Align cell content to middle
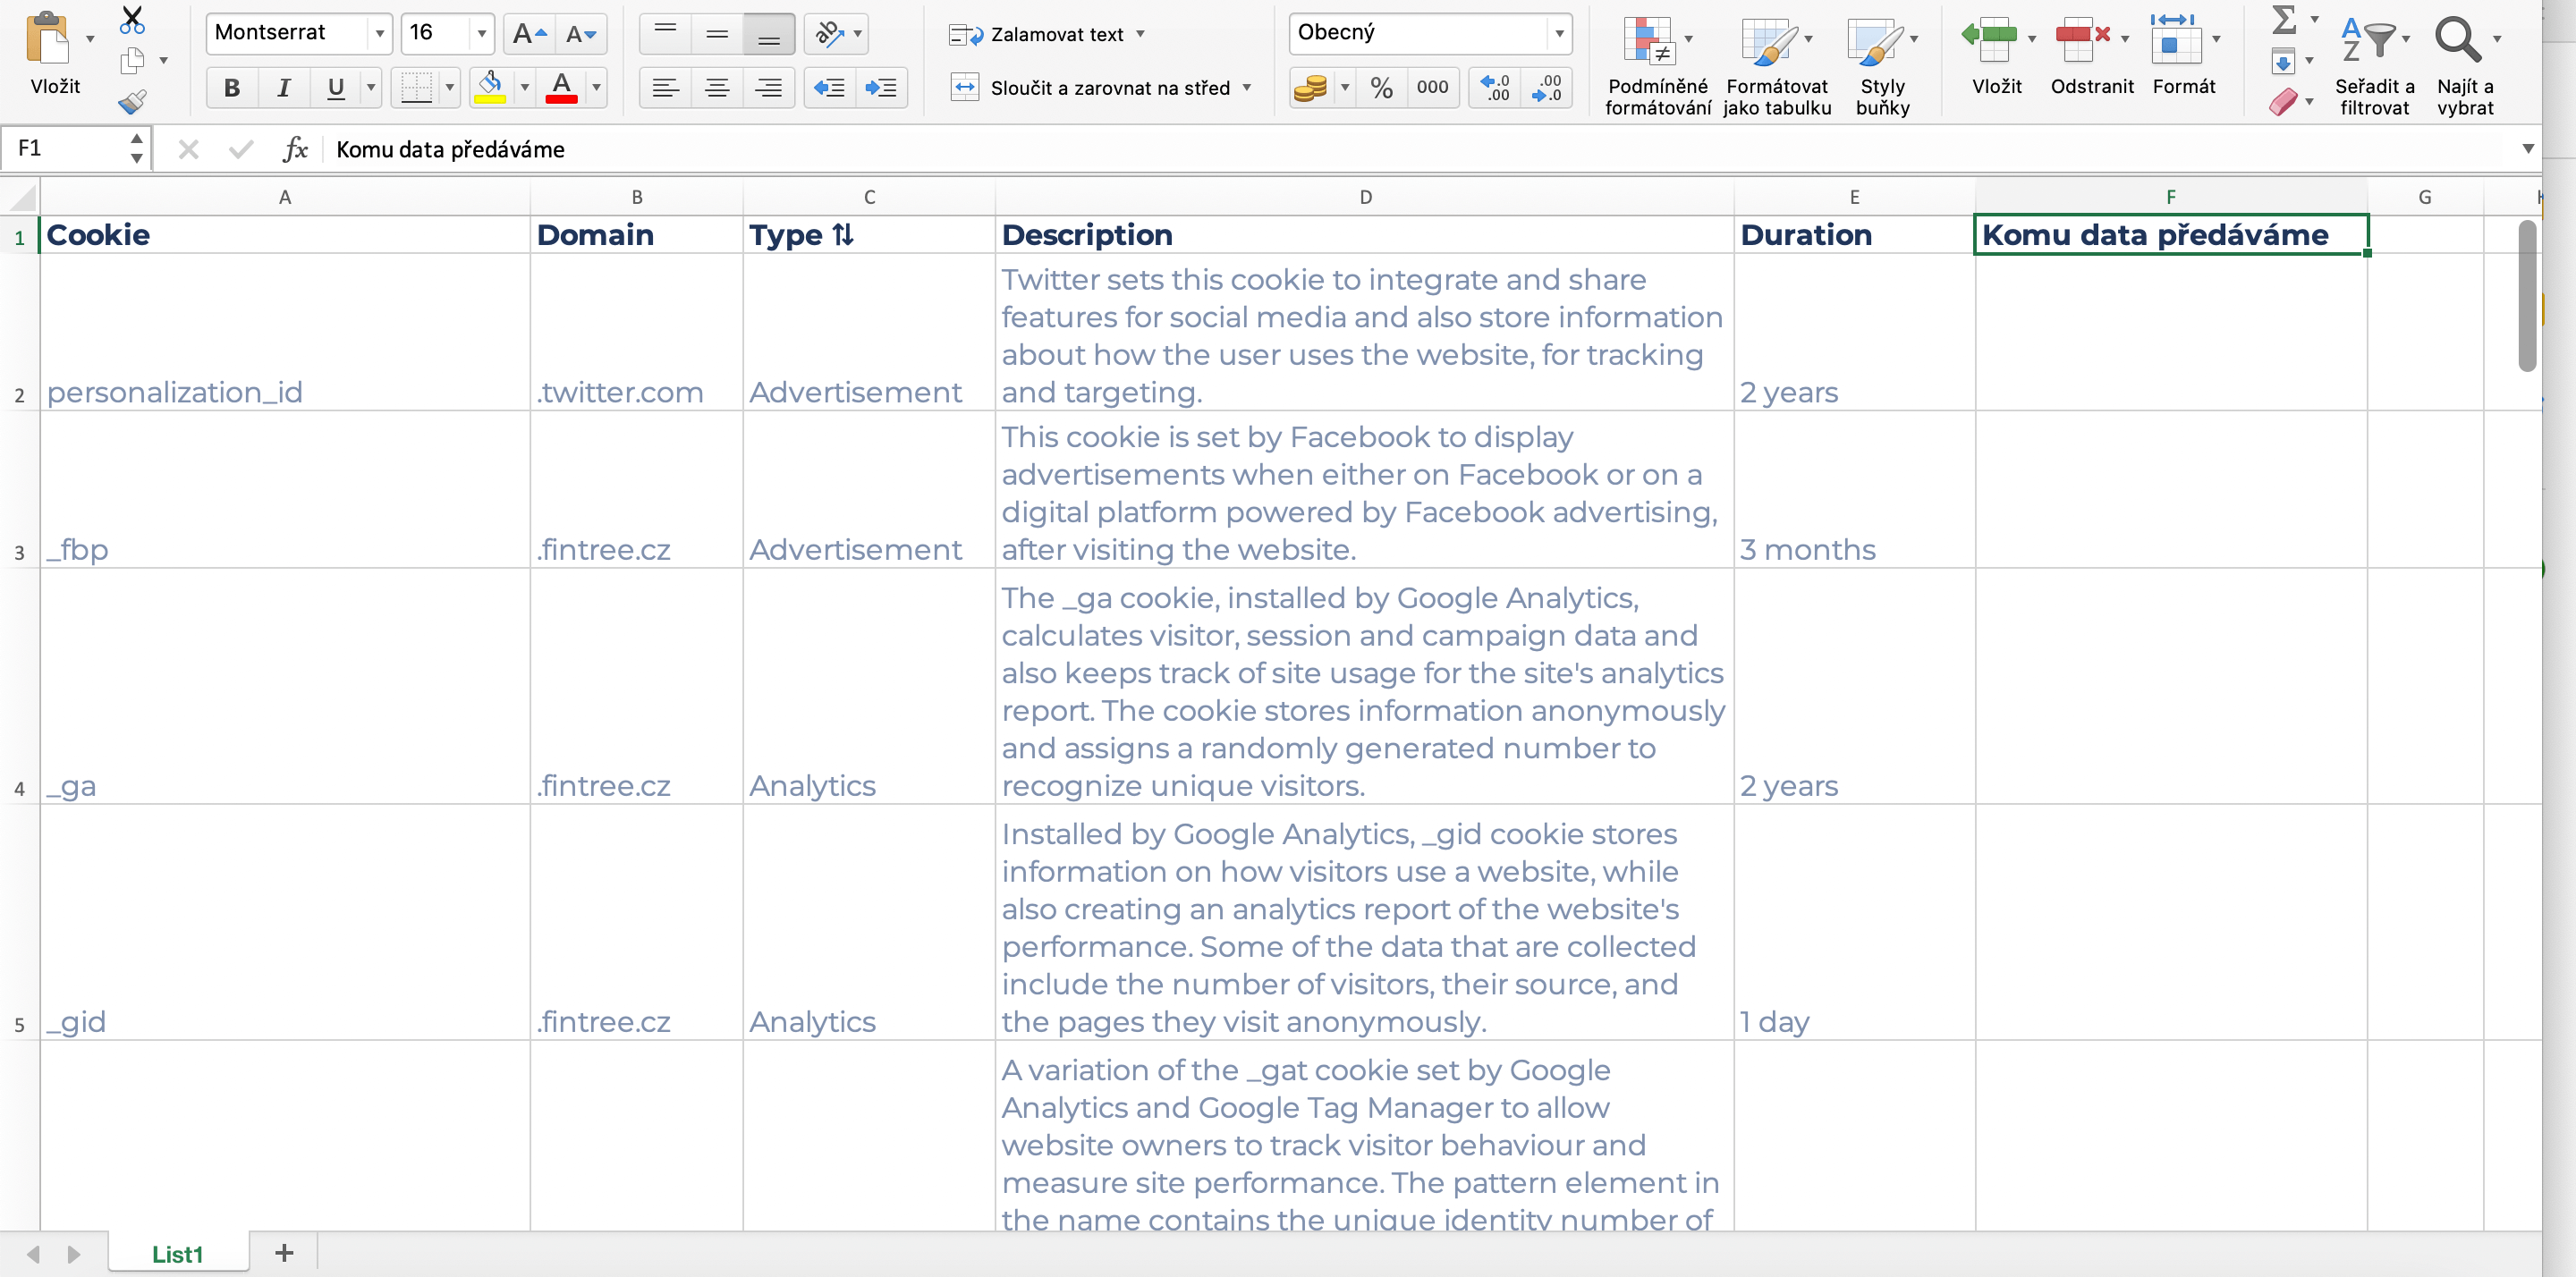Screen dimensions: 2576x1277 point(717,34)
